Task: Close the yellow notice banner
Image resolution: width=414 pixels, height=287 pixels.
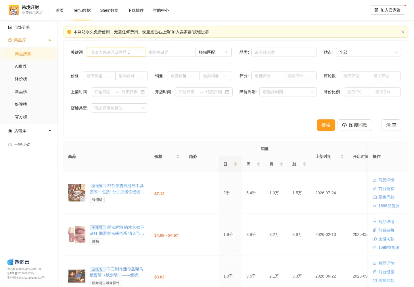Action: click(403, 32)
